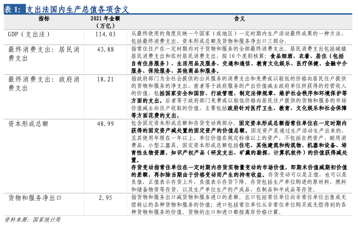The image size is (358, 225).
Task: Click the 114.03 amount cell
Action: [106, 34]
